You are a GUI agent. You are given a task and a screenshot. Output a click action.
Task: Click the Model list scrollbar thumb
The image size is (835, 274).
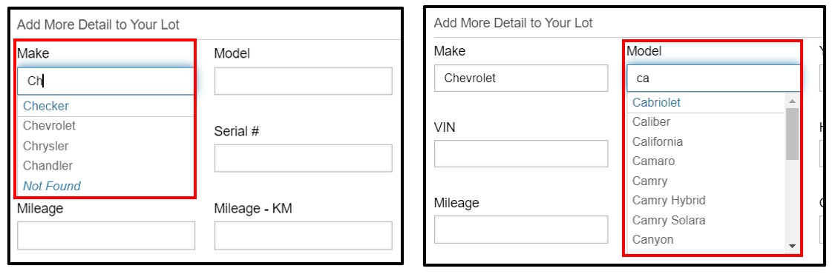point(792,134)
